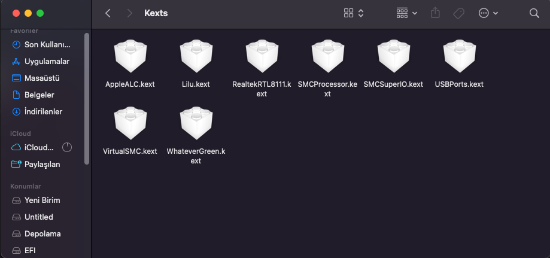This screenshot has height=258, width=550.
Task: Open the Group By options dropdown
Action: 406,13
